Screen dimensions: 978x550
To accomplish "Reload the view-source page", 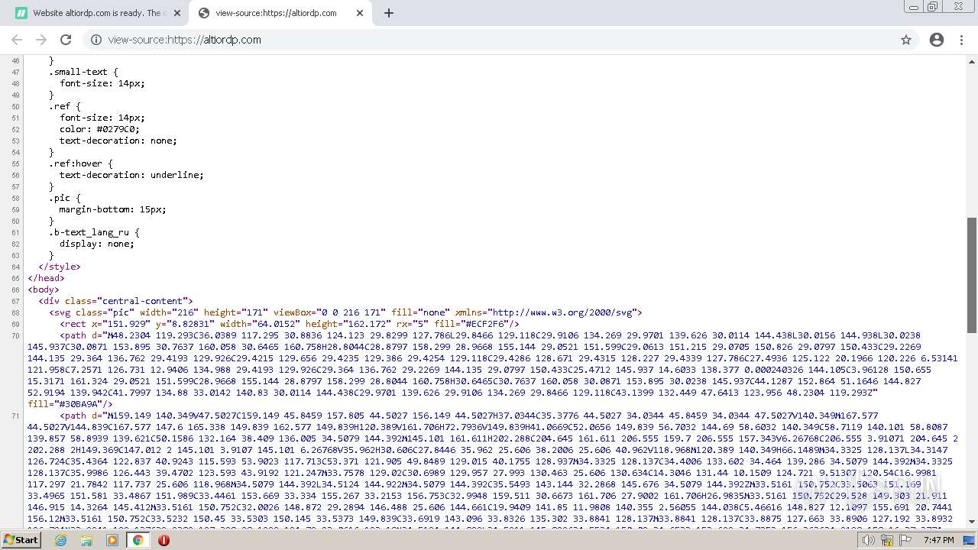I will point(66,40).
